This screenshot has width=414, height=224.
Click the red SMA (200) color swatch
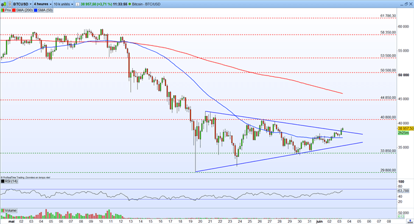point(14,10)
